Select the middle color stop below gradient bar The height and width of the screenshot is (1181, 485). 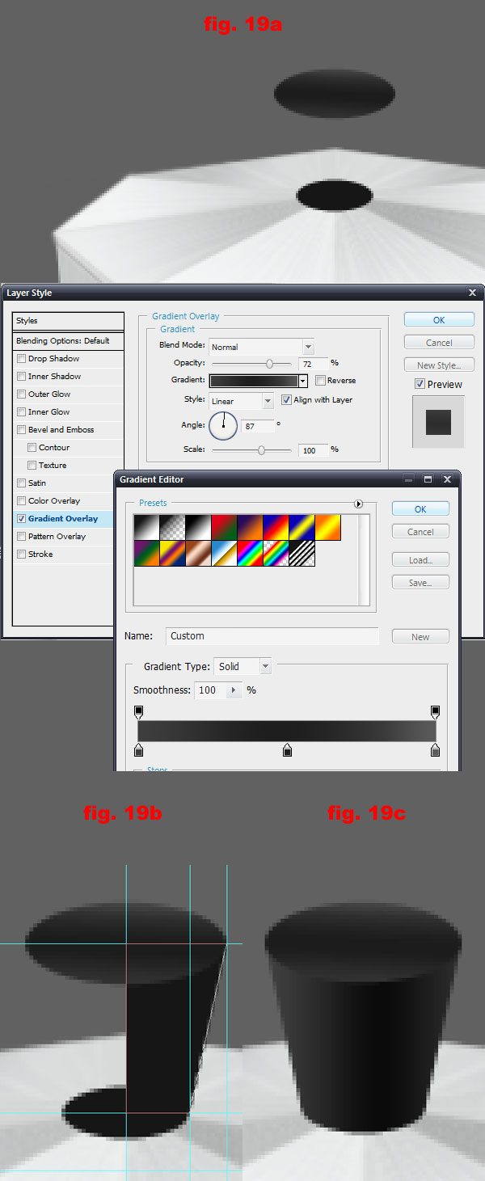pos(287,750)
